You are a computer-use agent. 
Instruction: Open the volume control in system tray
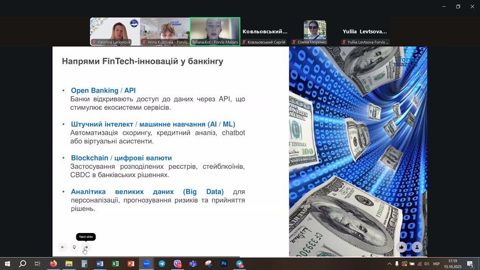click(427, 264)
